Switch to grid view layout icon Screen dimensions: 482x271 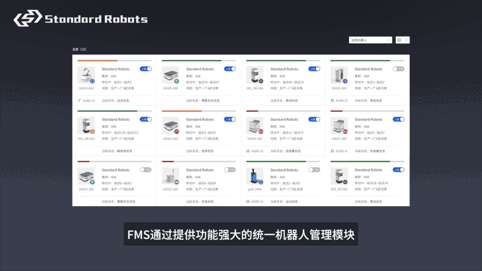tap(399, 40)
